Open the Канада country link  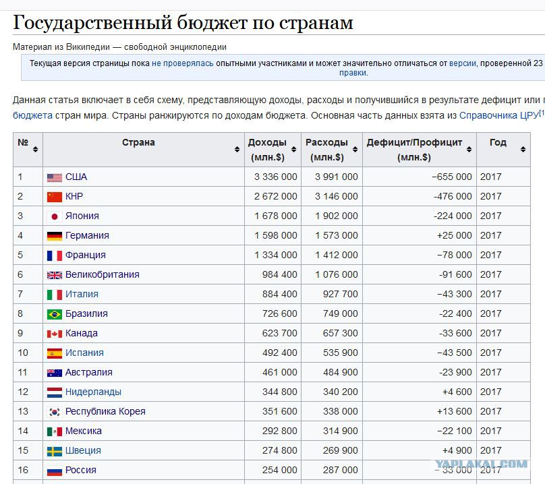82,333
